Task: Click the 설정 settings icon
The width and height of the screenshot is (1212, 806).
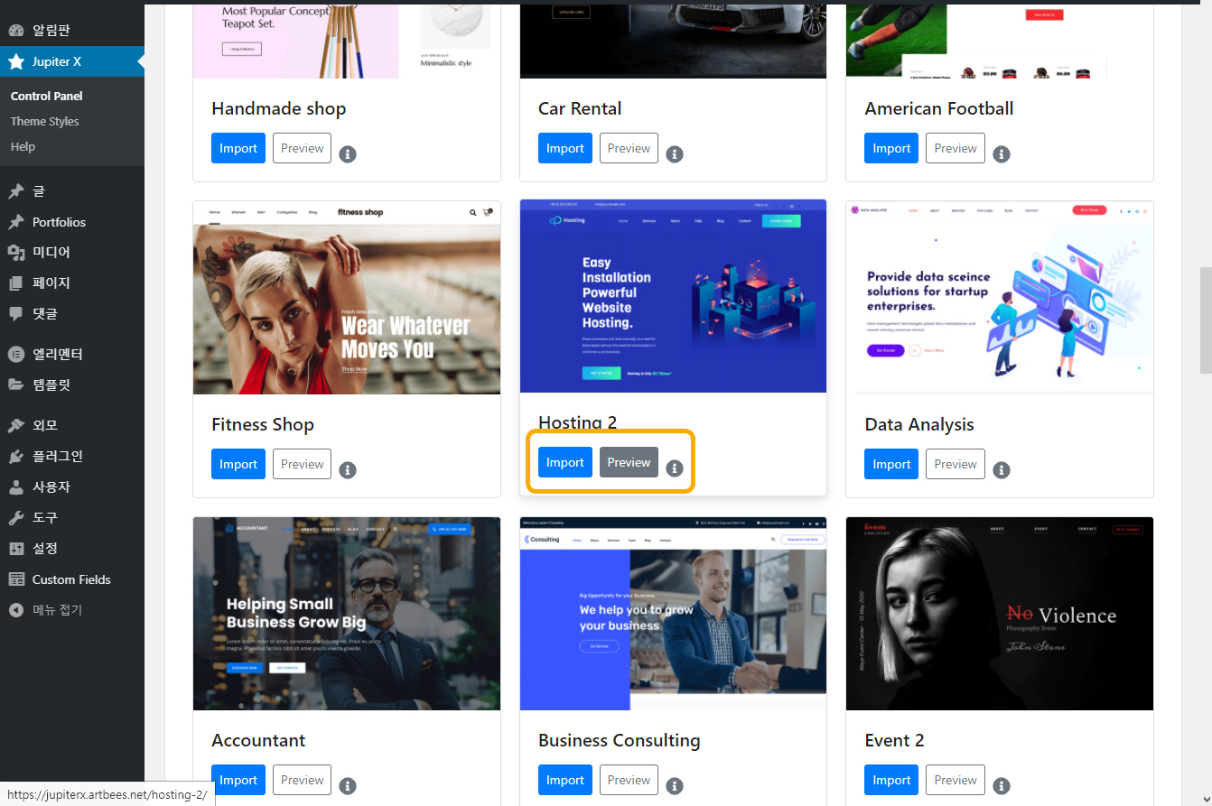Action: 16,548
